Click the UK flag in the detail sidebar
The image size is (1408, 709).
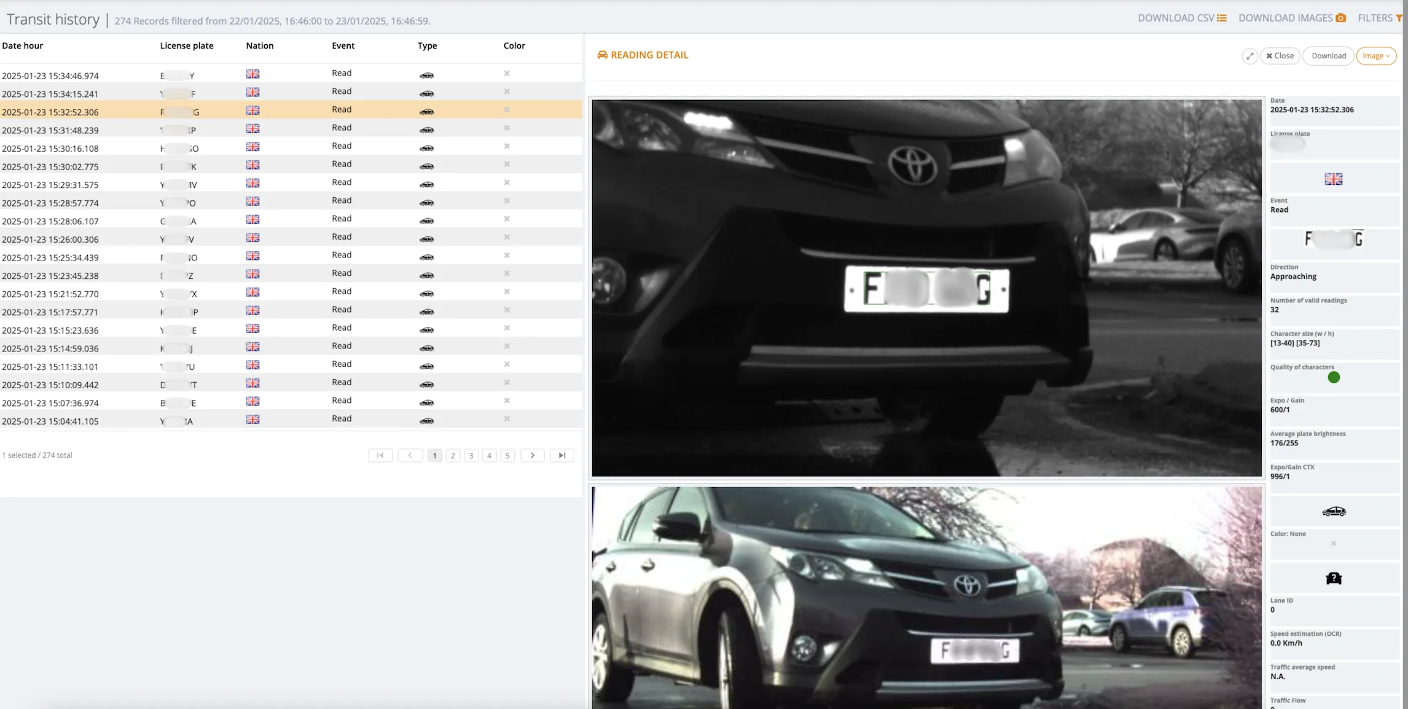click(1333, 179)
